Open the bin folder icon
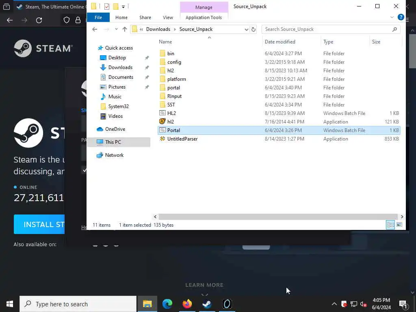Image resolution: width=416 pixels, height=312 pixels. point(162,53)
